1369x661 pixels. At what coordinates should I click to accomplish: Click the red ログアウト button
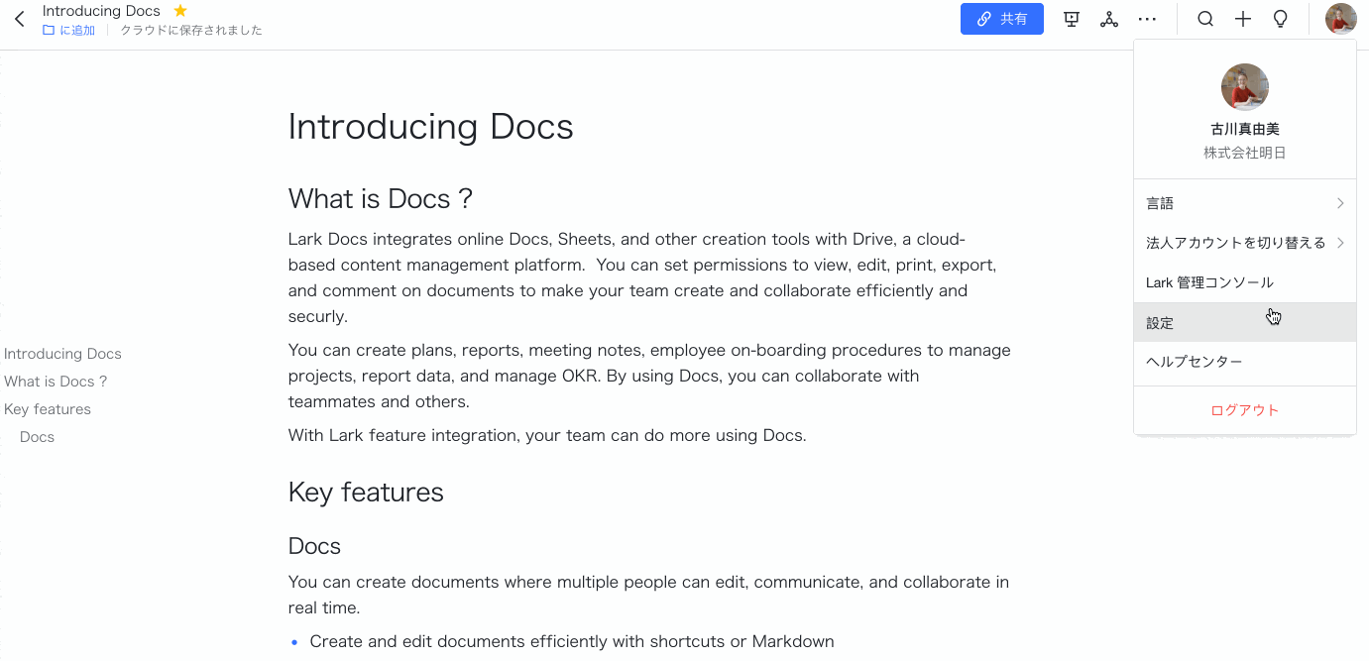tap(1244, 410)
